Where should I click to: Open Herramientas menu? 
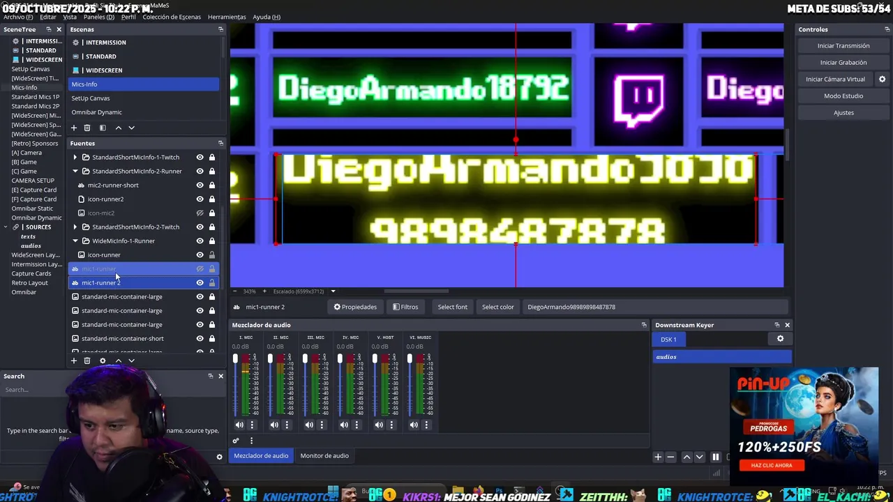tap(227, 17)
